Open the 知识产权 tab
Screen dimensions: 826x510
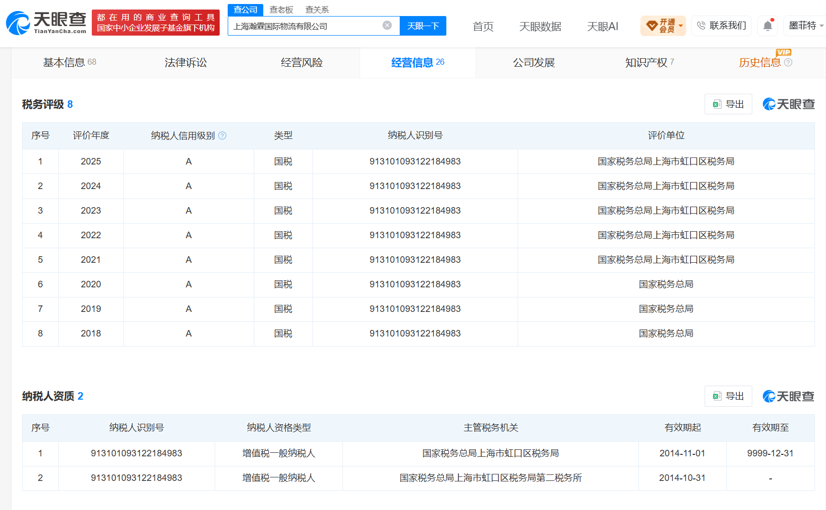coord(649,62)
